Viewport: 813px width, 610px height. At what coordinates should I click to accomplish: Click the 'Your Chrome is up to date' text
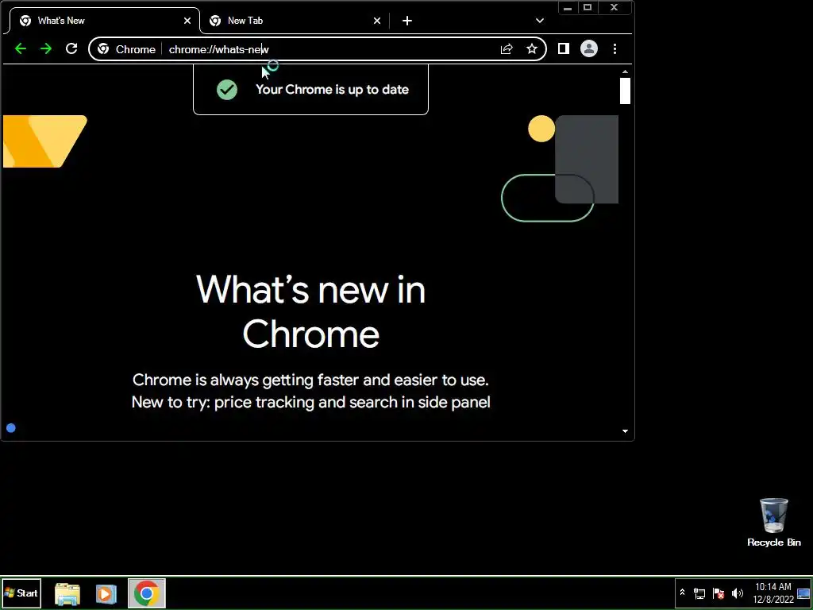click(x=333, y=89)
